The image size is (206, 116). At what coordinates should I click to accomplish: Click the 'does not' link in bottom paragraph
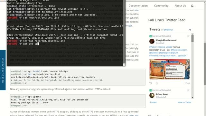pyautogui.click(x=134, y=115)
